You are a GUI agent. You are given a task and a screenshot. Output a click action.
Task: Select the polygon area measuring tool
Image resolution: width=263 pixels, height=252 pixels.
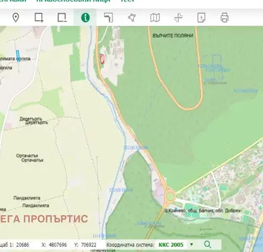pos(132,18)
